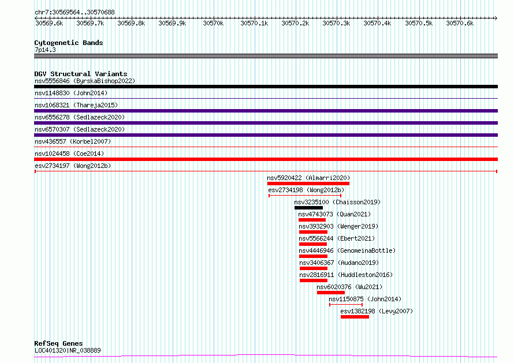Open nsv1068321 (Thareja2015) variant label
The width and height of the screenshot is (514, 363).
pyautogui.click(x=76, y=105)
